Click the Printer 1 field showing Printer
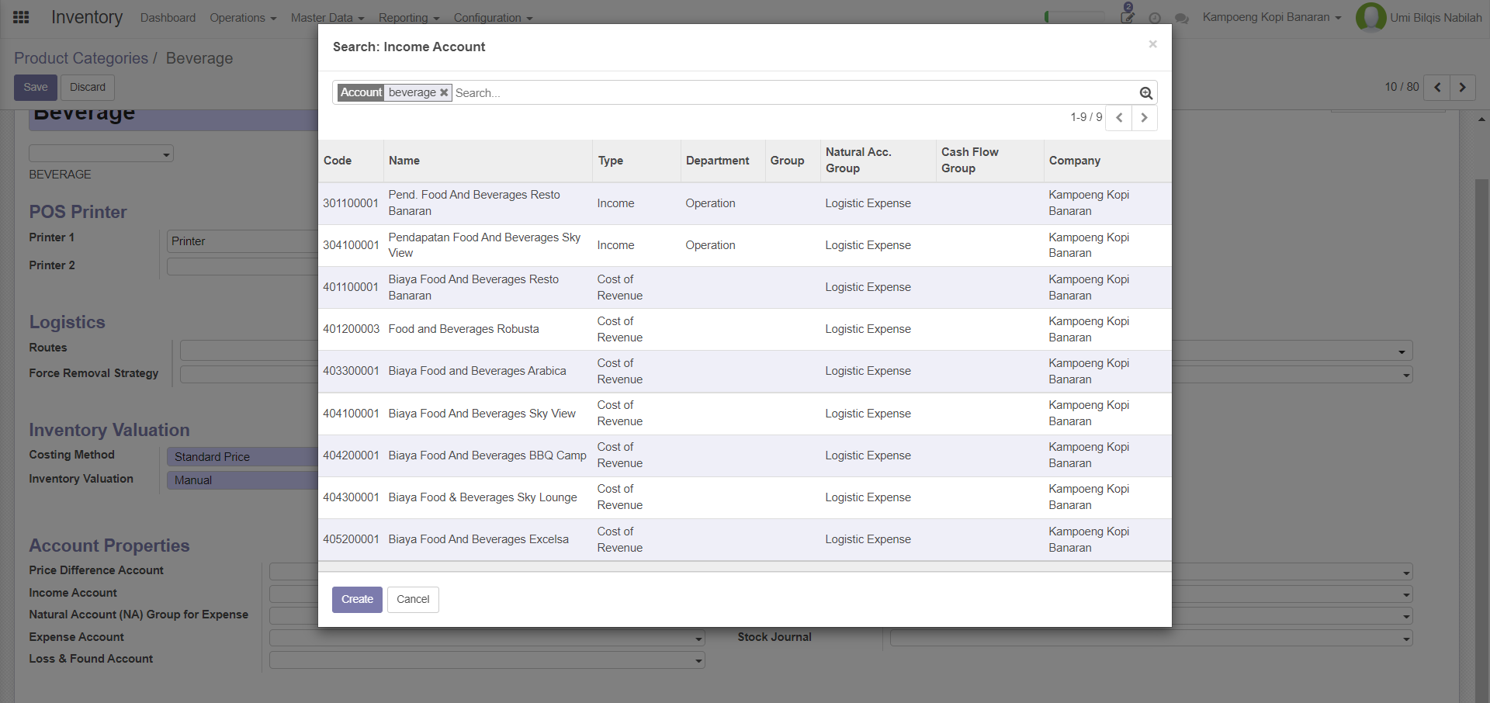Viewport: 1490px width, 703px height. pos(242,241)
